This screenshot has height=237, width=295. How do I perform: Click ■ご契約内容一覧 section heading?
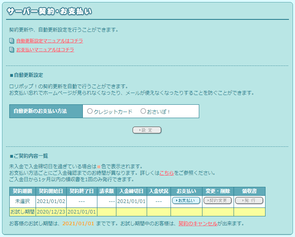(x=29, y=156)
